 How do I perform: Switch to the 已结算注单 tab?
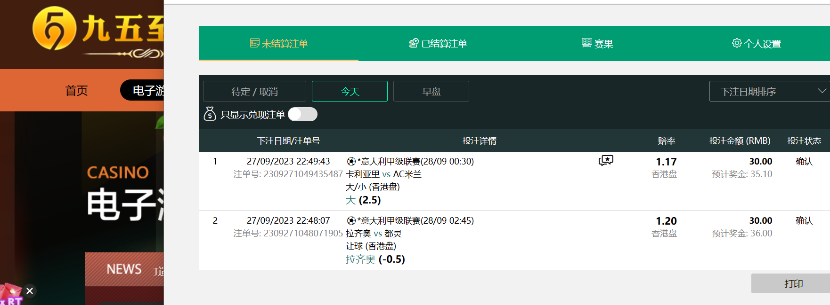438,43
